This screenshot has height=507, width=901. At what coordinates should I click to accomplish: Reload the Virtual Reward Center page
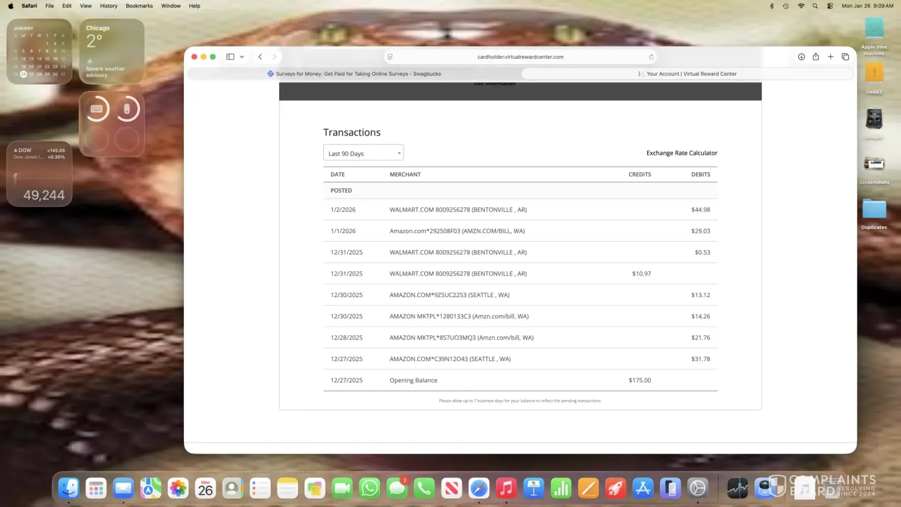point(651,57)
